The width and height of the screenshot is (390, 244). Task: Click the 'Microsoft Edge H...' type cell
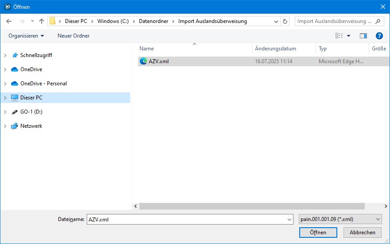[341, 61]
